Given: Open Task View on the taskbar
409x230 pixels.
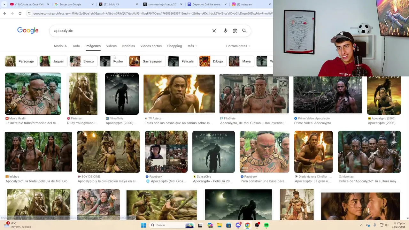Looking at the screenshot, I should [200, 225].
